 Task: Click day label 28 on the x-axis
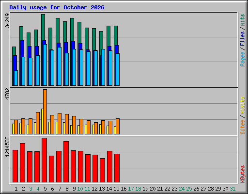point(211,189)
